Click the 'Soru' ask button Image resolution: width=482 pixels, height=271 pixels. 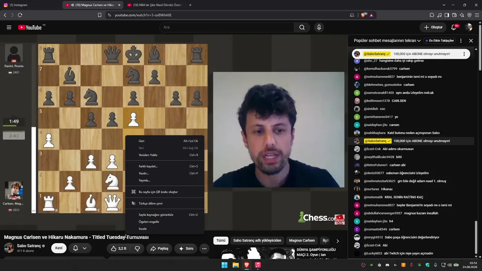(186, 248)
